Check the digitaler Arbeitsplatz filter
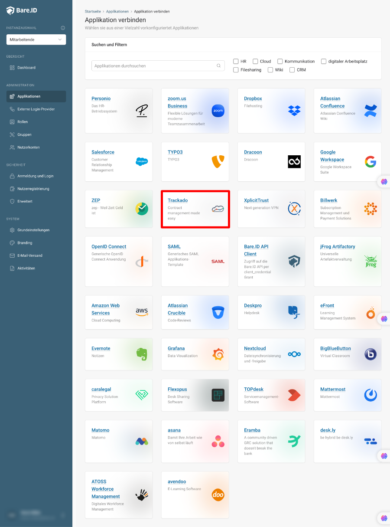390x527 pixels. tap(324, 61)
